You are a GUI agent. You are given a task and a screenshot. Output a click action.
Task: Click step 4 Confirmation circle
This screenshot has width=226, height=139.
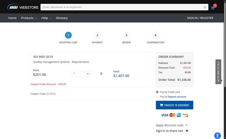point(155,35)
